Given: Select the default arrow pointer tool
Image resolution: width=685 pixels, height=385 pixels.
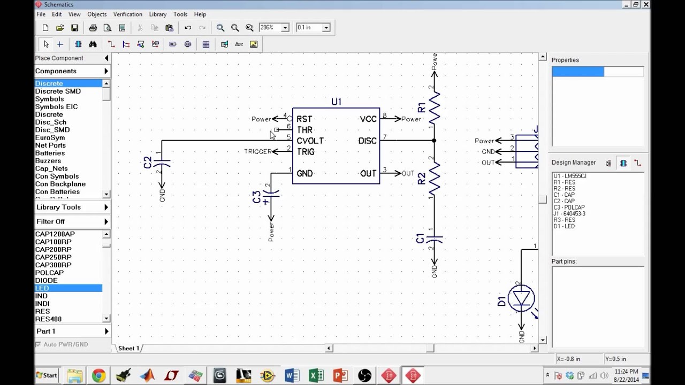Looking at the screenshot, I should pos(46,44).
